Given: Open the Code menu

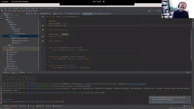Looking at the screenshot, I should [x=22, y=8].
